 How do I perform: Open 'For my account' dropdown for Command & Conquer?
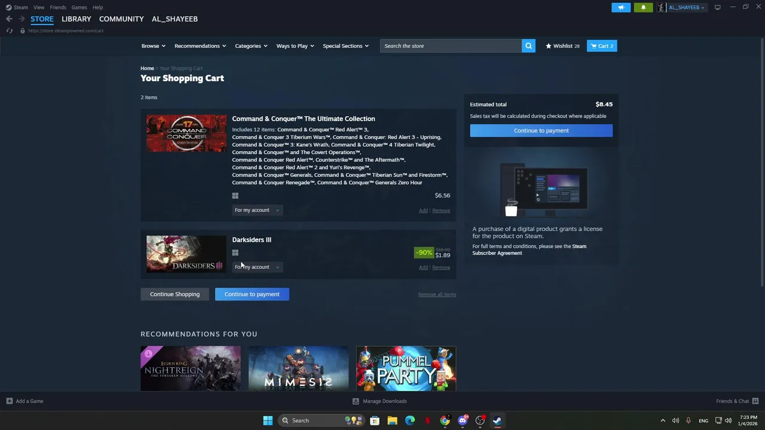point(257,210)
